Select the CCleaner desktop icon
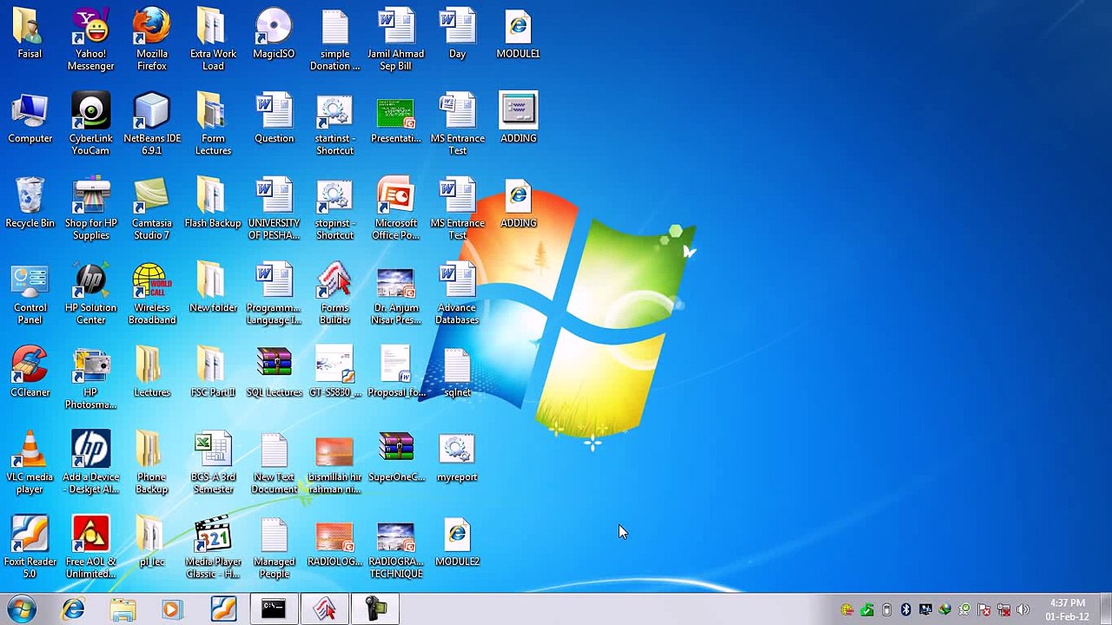The width and height of the screenshot is (1112, 625). [x=30, y=372]
